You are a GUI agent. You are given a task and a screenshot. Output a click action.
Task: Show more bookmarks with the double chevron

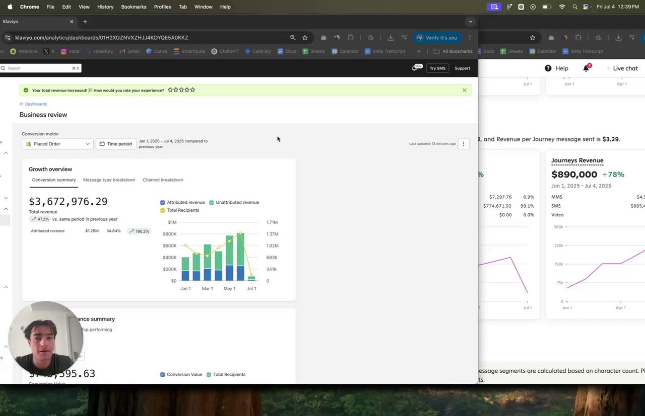pos(418,51)
